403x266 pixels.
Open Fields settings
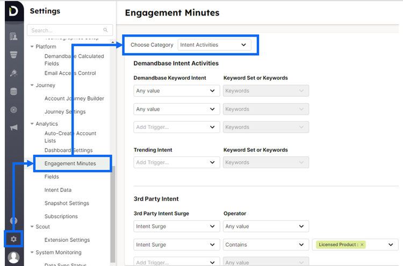pos(52,177)
